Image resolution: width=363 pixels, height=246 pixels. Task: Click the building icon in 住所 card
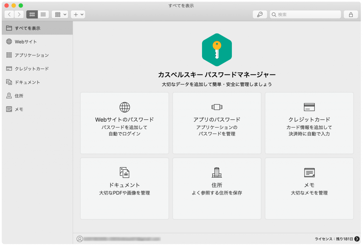[217, 173]
